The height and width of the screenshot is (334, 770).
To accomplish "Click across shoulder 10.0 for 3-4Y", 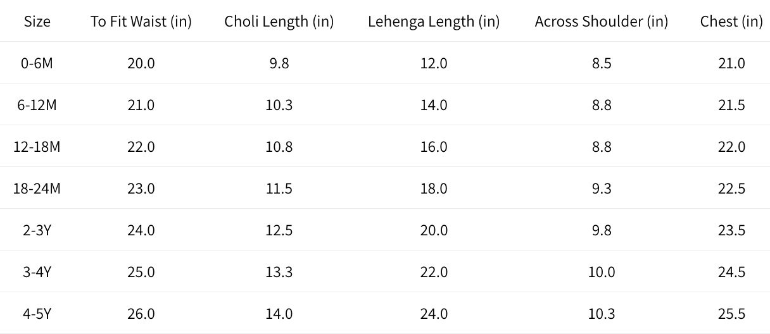I will pos(601,272).
